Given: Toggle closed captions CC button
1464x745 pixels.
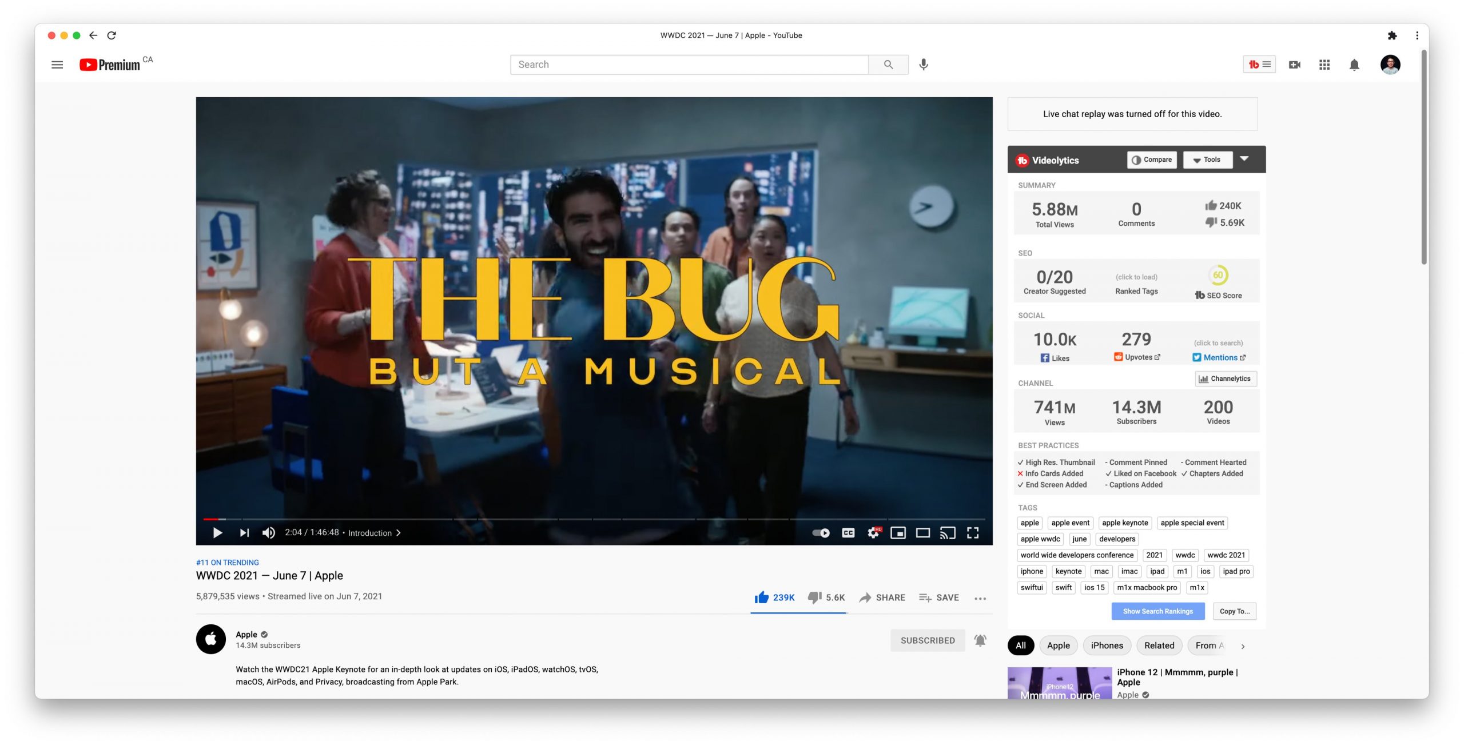Looking at the screenshot, I should tap(848, 533).
